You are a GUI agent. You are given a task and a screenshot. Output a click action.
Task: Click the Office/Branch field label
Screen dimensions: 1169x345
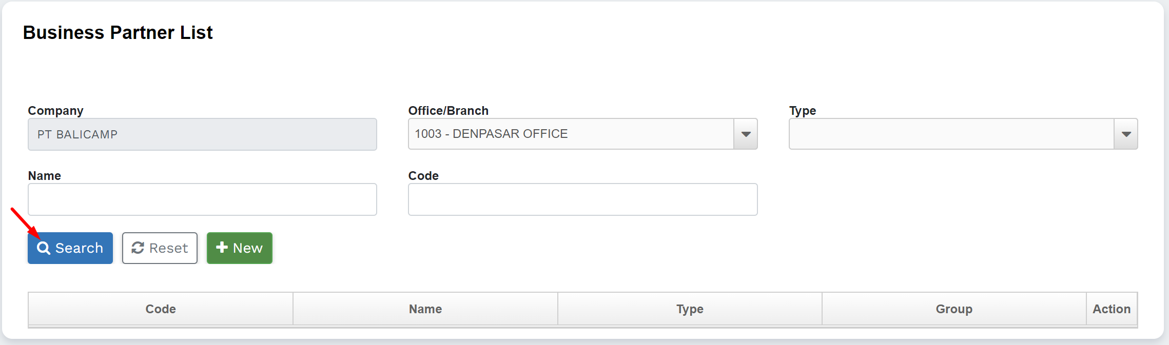pyautogui.click(x=448, y=111)
